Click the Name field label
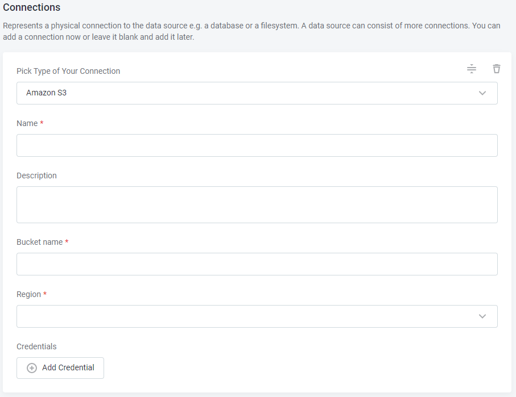This screenshot has height=397, width=516. pyautogui.click(x=27, y=124)
